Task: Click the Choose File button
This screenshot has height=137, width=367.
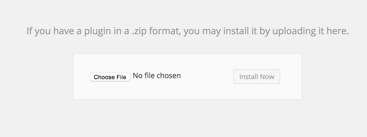Action: click(x=110, y=77)
